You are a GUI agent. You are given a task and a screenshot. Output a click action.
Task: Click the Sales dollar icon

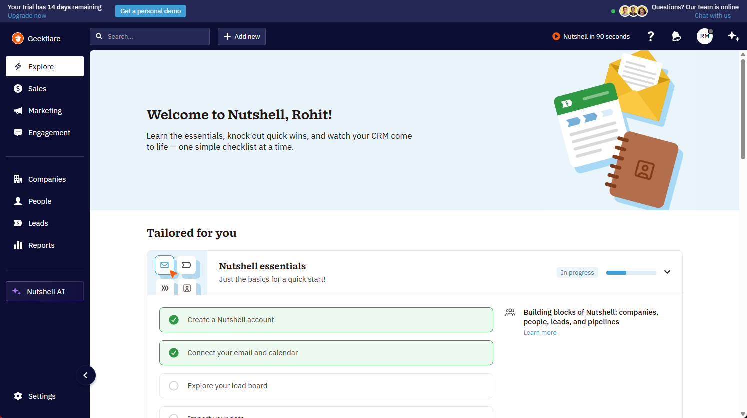[18, 88]
